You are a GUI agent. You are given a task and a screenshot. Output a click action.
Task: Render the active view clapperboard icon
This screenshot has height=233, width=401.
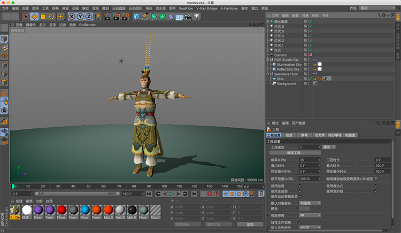108,17
